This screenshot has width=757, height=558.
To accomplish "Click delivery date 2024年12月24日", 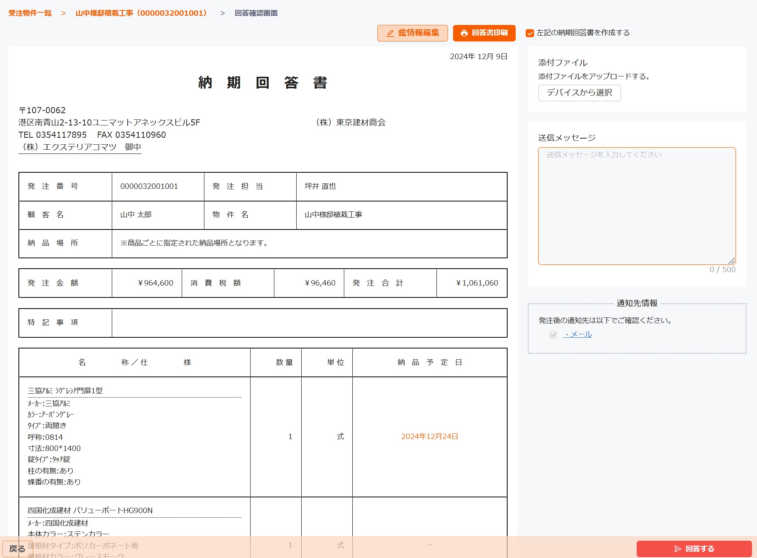I will click(430, 437).
